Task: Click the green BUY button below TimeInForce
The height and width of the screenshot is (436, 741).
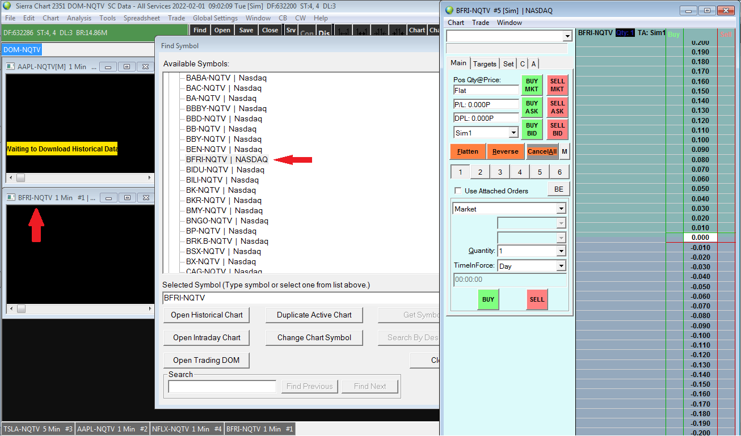Action: (x=488, y=299)
